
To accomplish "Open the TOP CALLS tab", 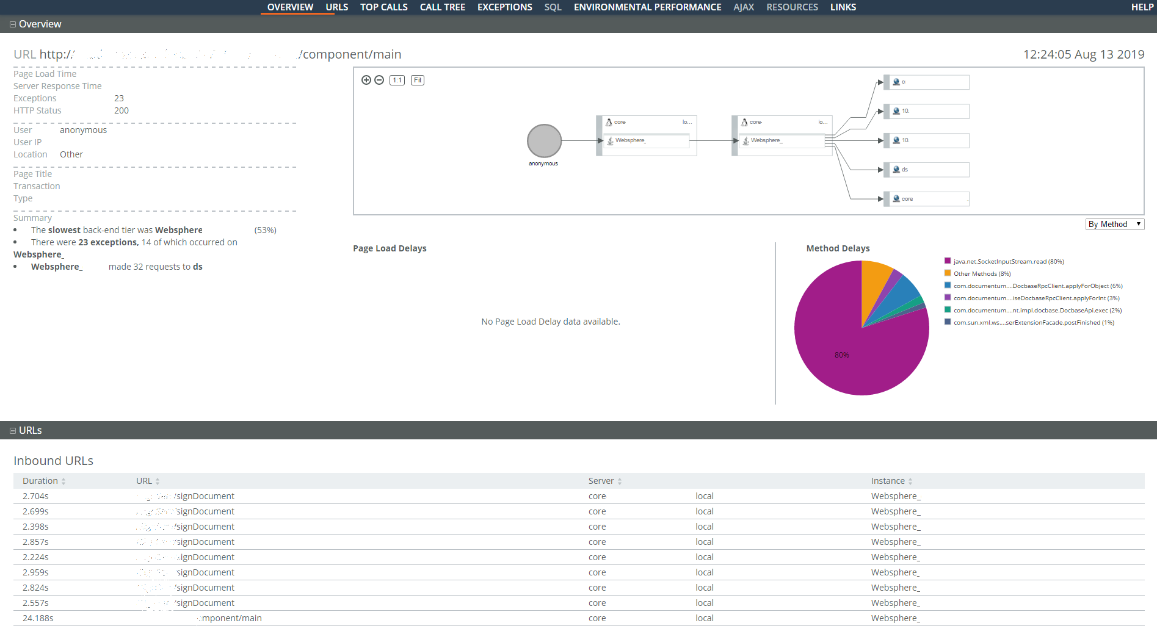I will (384, 7).
